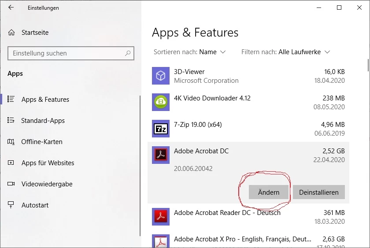The image size is (370, 248).
Task: Click the 4,96 MB size value
Action: coord(333,125)
